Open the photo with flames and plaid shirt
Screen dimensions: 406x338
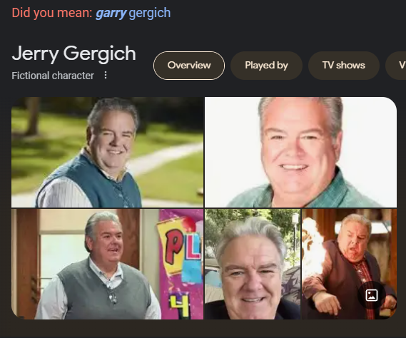tap(350, 265)
